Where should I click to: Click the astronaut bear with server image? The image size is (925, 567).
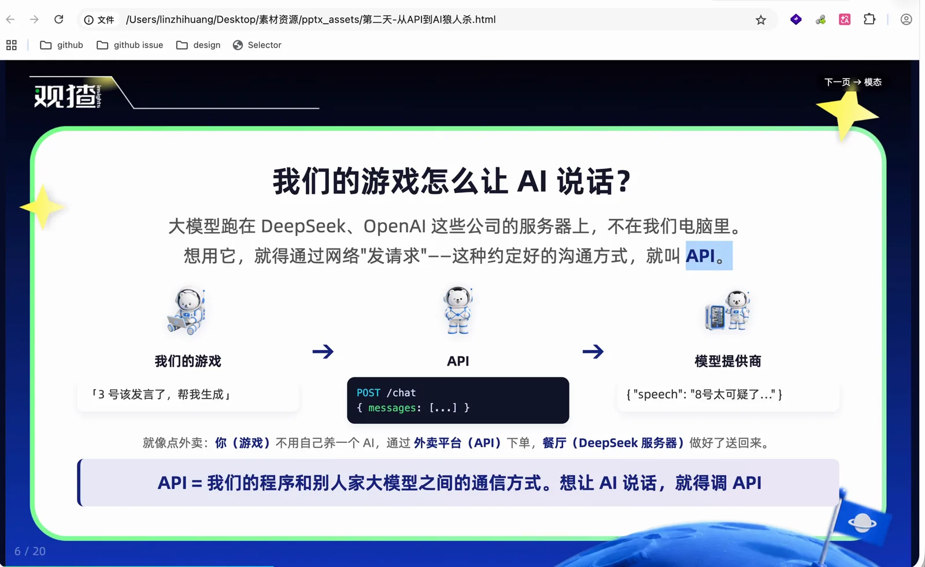[x=728, y=311]
